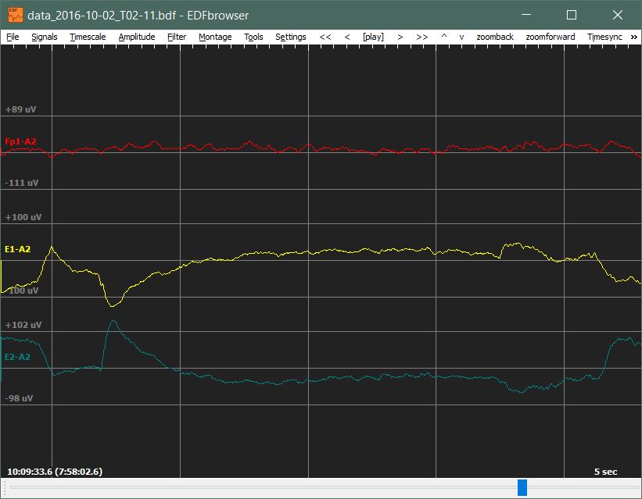The width and height of the screenshot is (642, 499).
Task: Click the +100 uV scale label
Action: click(x=23, y=217)
